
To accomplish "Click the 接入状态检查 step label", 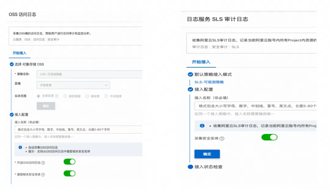I will pos(208,167).
